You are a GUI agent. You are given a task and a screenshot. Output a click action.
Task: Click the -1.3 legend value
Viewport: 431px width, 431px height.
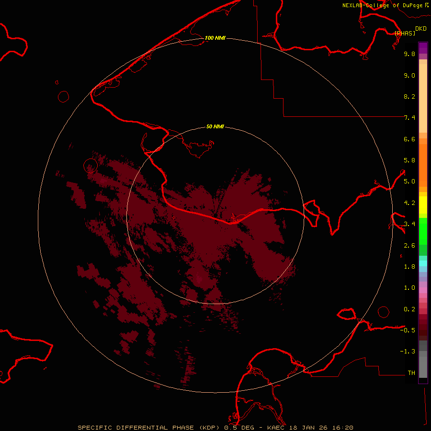408,352
